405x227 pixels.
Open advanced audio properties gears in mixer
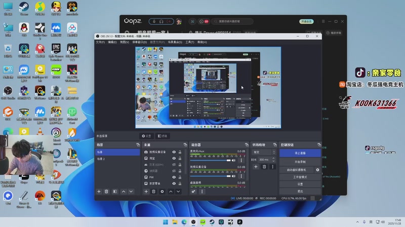[193, 192]
